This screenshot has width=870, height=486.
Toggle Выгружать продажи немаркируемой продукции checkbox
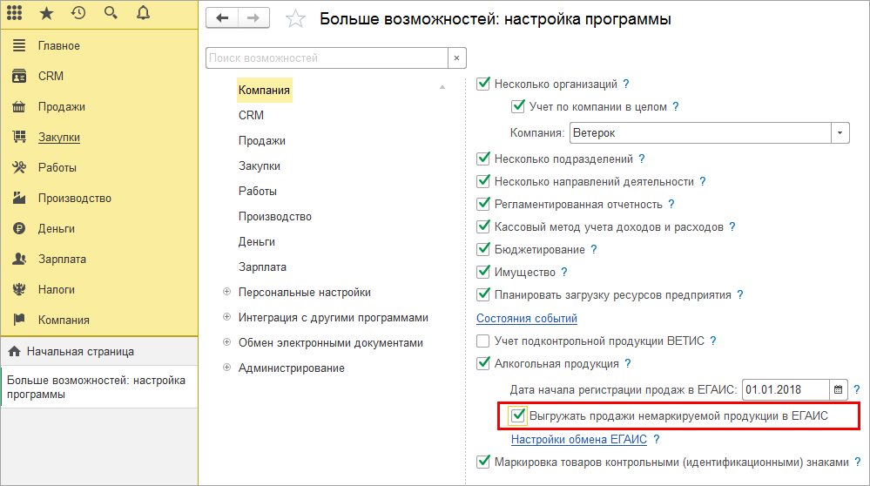[517, 415]
